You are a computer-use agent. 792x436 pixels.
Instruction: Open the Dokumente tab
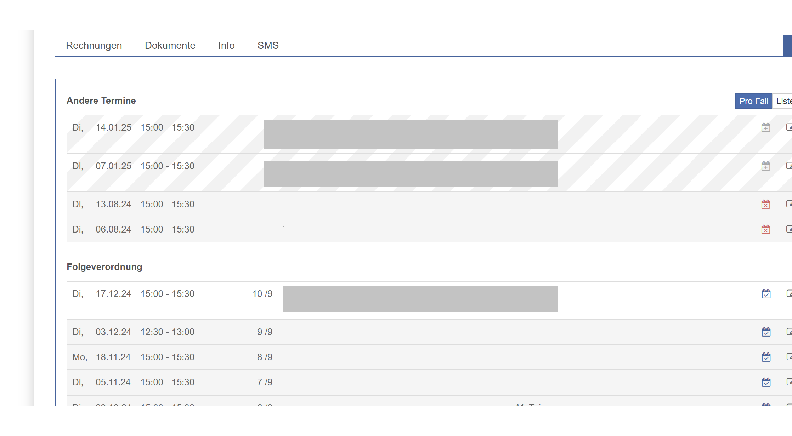coord(170,45)
